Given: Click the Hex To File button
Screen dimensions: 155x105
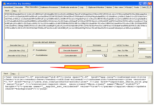Looking at the screenshot, I should coord(123,50).
